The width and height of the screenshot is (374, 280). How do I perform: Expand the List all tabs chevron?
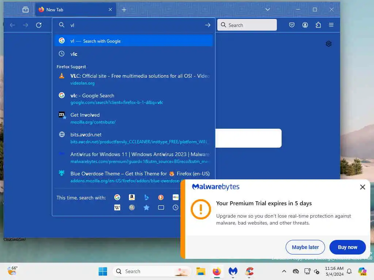pos(268,9)
